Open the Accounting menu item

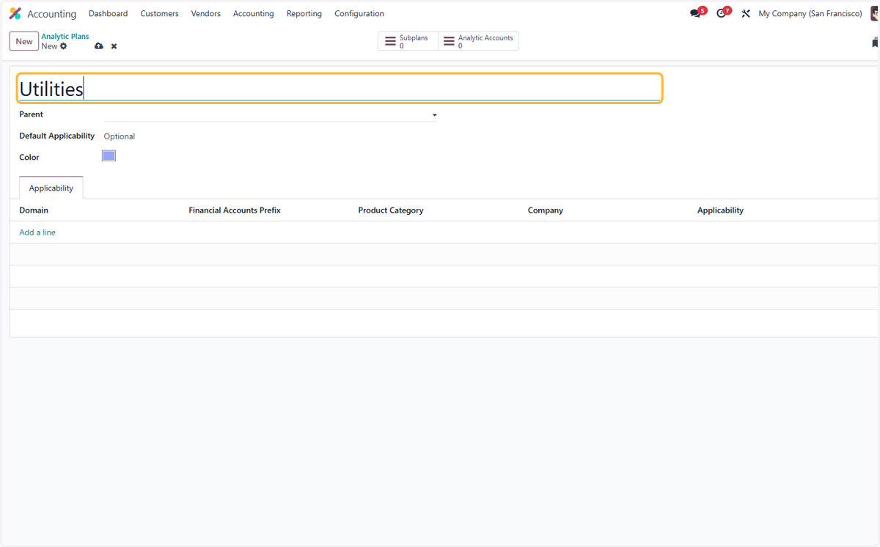[x=253, y=14]
